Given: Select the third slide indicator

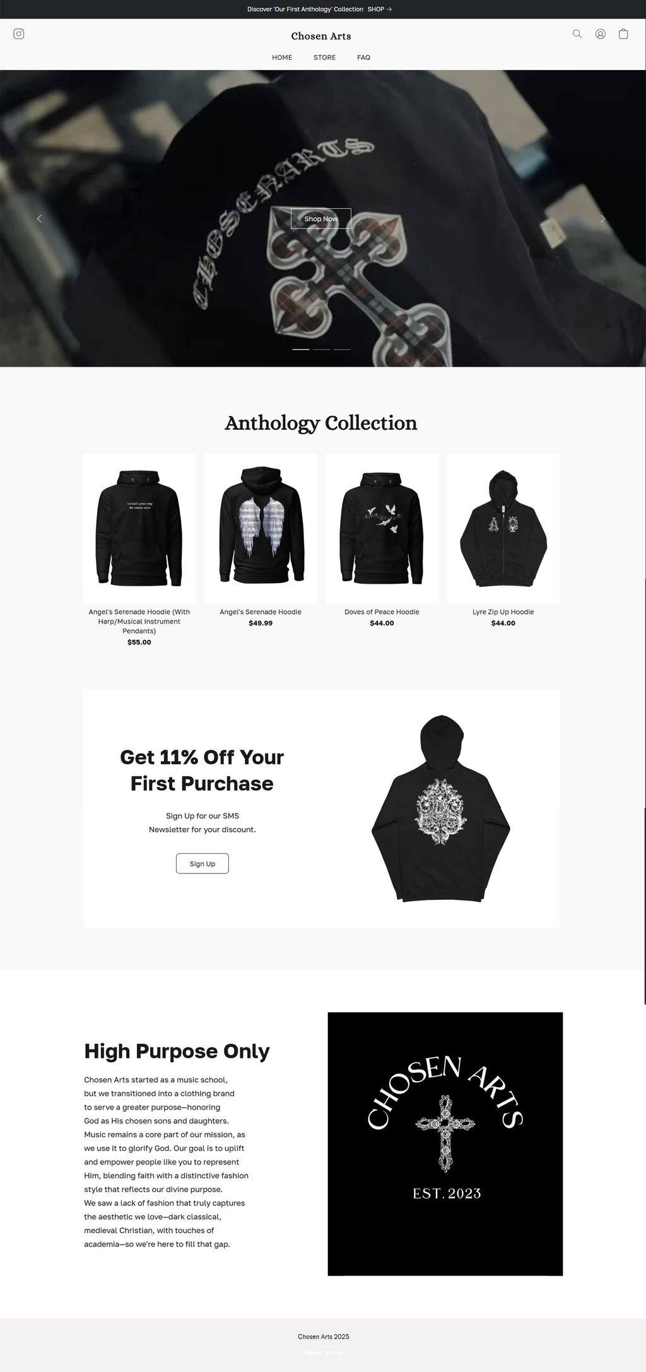Looking at the screenshot, I should pos(342,349).
